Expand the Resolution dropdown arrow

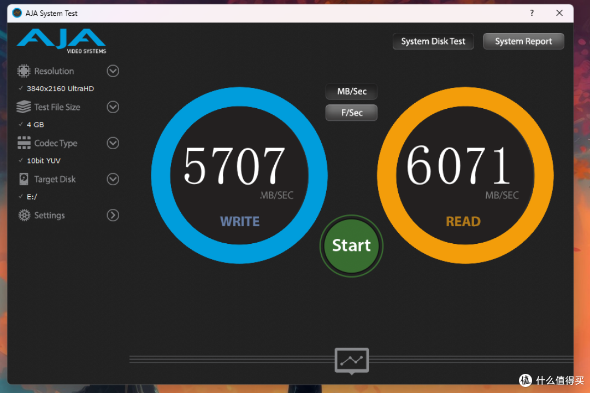(113, 71)
